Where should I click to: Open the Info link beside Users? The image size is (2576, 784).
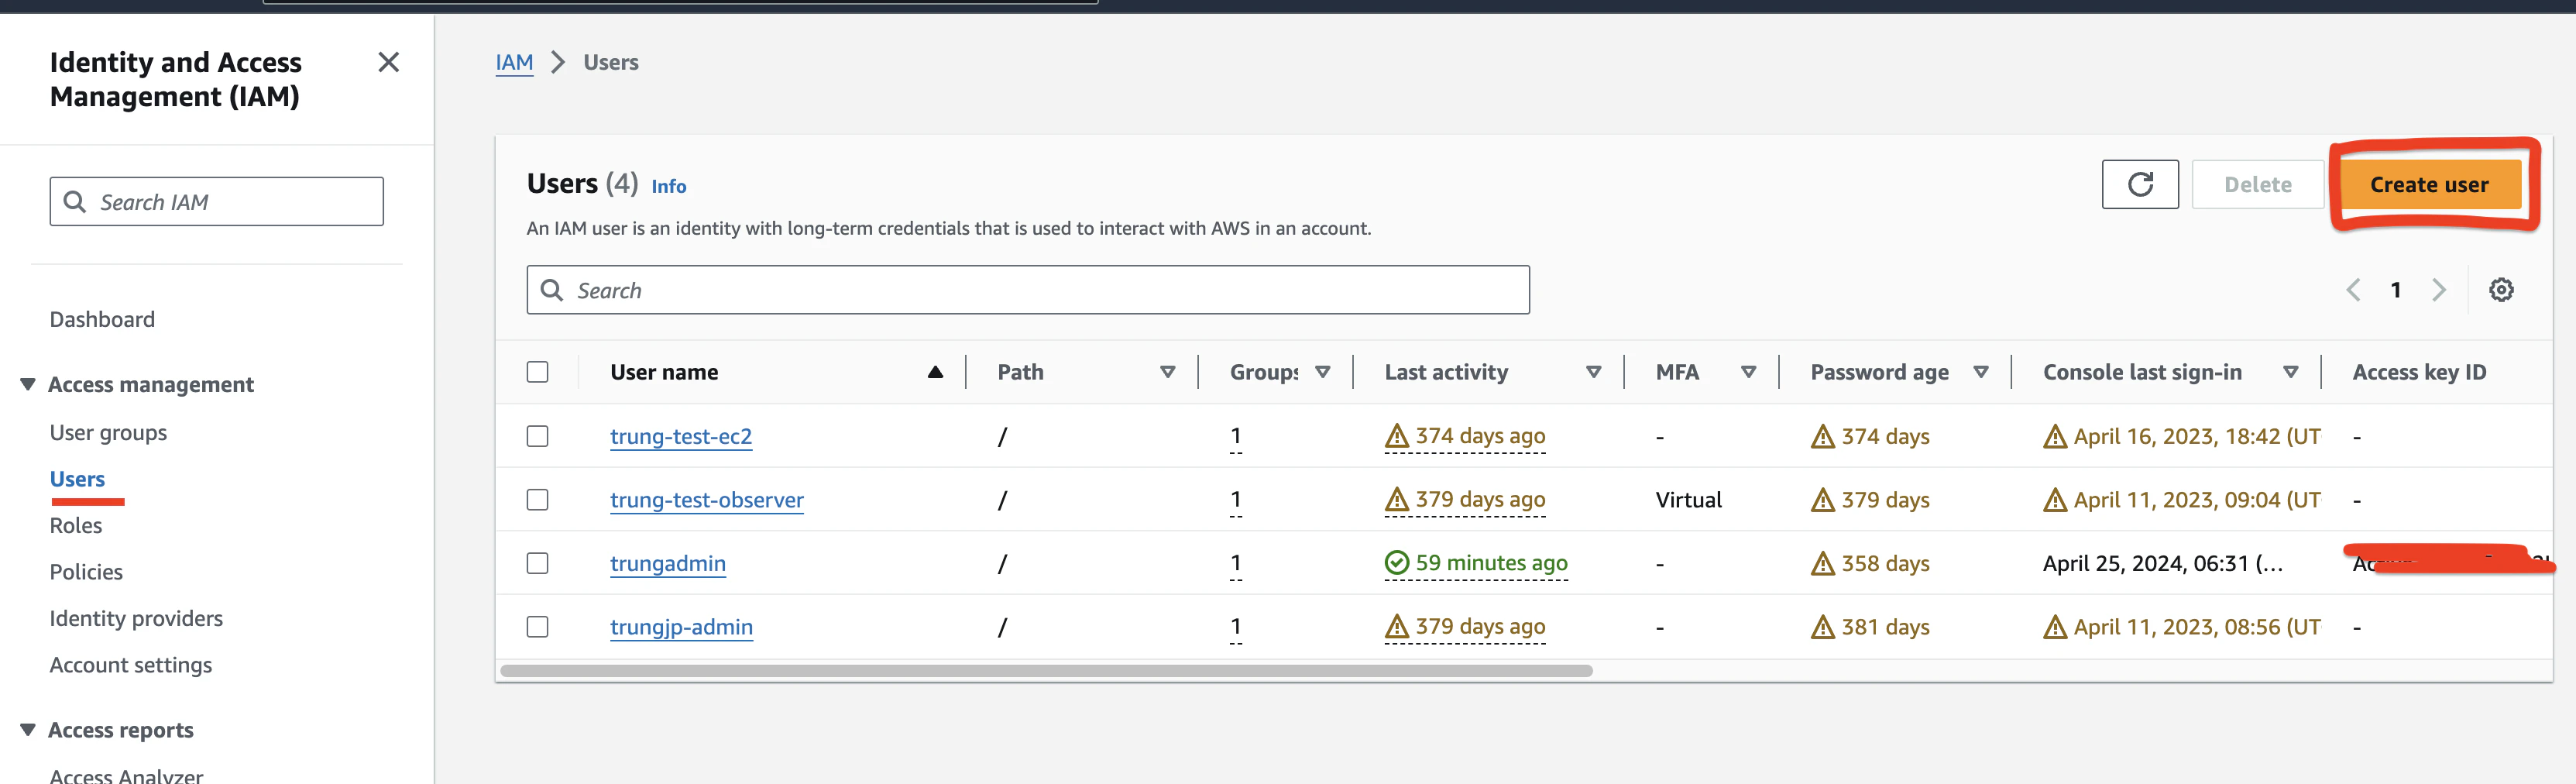[668, 186]
